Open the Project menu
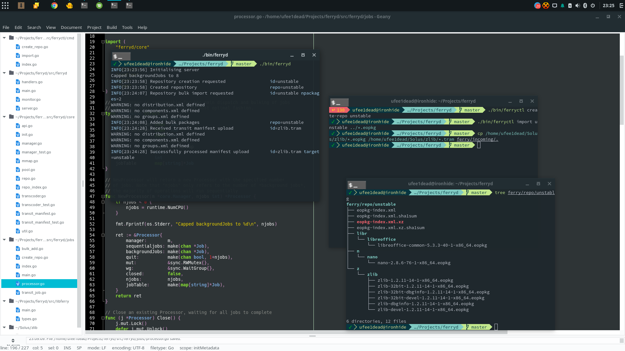 click(94, 27)
